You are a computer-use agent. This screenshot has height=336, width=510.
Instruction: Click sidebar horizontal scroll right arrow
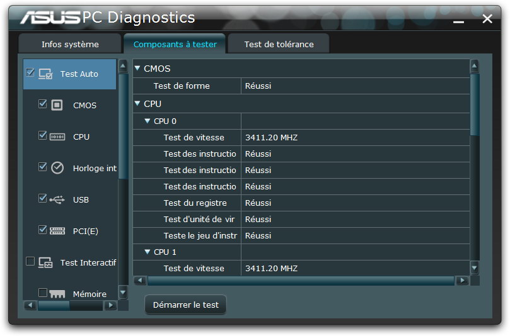tap(110, 305)
